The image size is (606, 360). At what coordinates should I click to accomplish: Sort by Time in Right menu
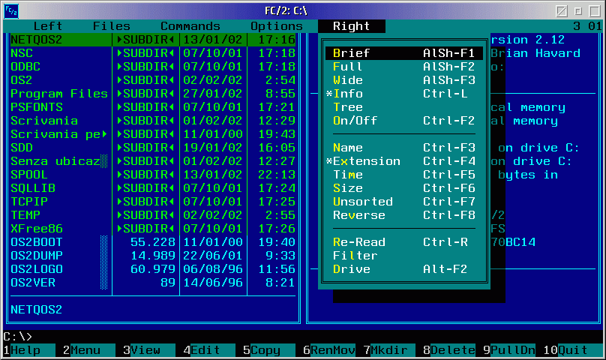coord(403,175)
